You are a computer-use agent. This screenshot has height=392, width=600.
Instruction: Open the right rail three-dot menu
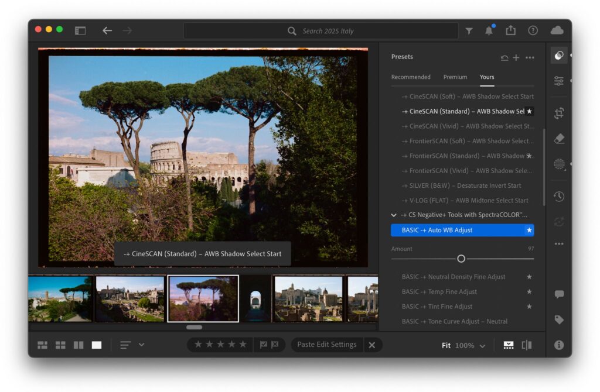click(x=559, y=244)
